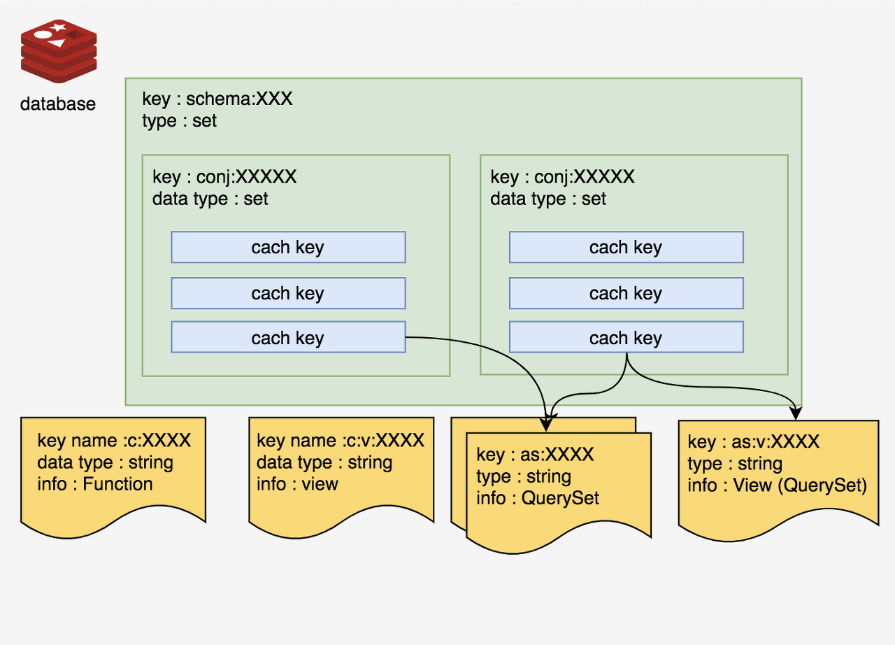
Task: Click the top 'cach key' box on the left
Action: tap(288, 246)
